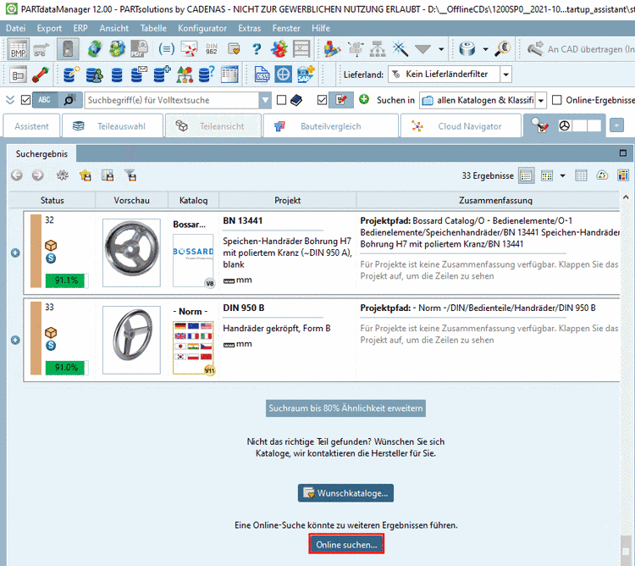
Task: Expand the BN 13441 result row
Action: [15, 252]
